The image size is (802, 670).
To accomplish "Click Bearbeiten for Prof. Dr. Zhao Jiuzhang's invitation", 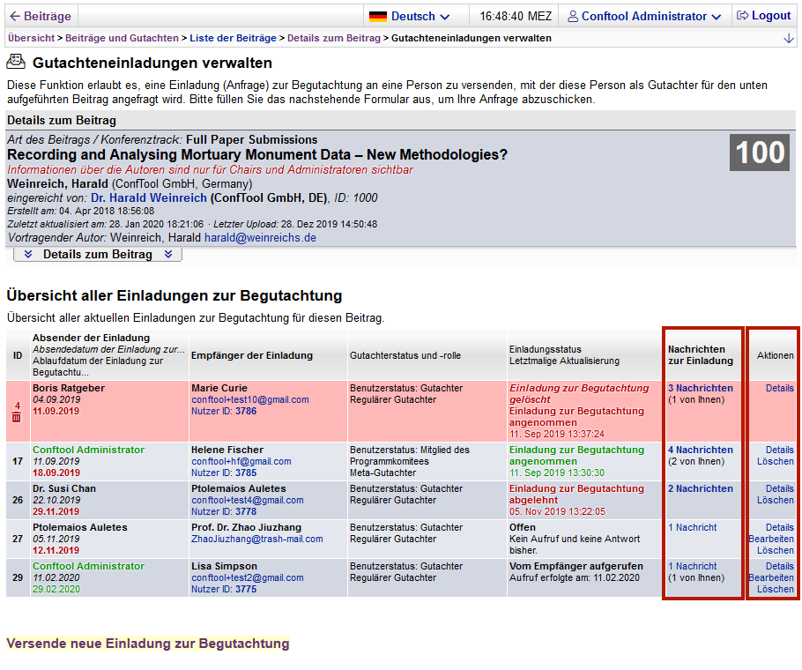I will 770,539.
